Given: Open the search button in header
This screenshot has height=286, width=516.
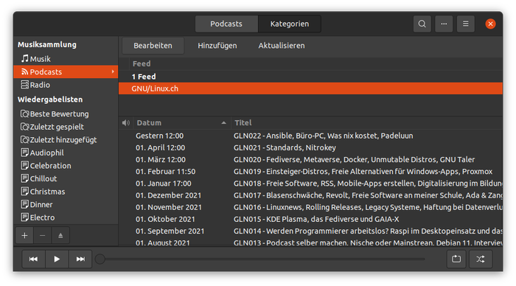Looking at the screenshot, I should click(x=422, y=24).
